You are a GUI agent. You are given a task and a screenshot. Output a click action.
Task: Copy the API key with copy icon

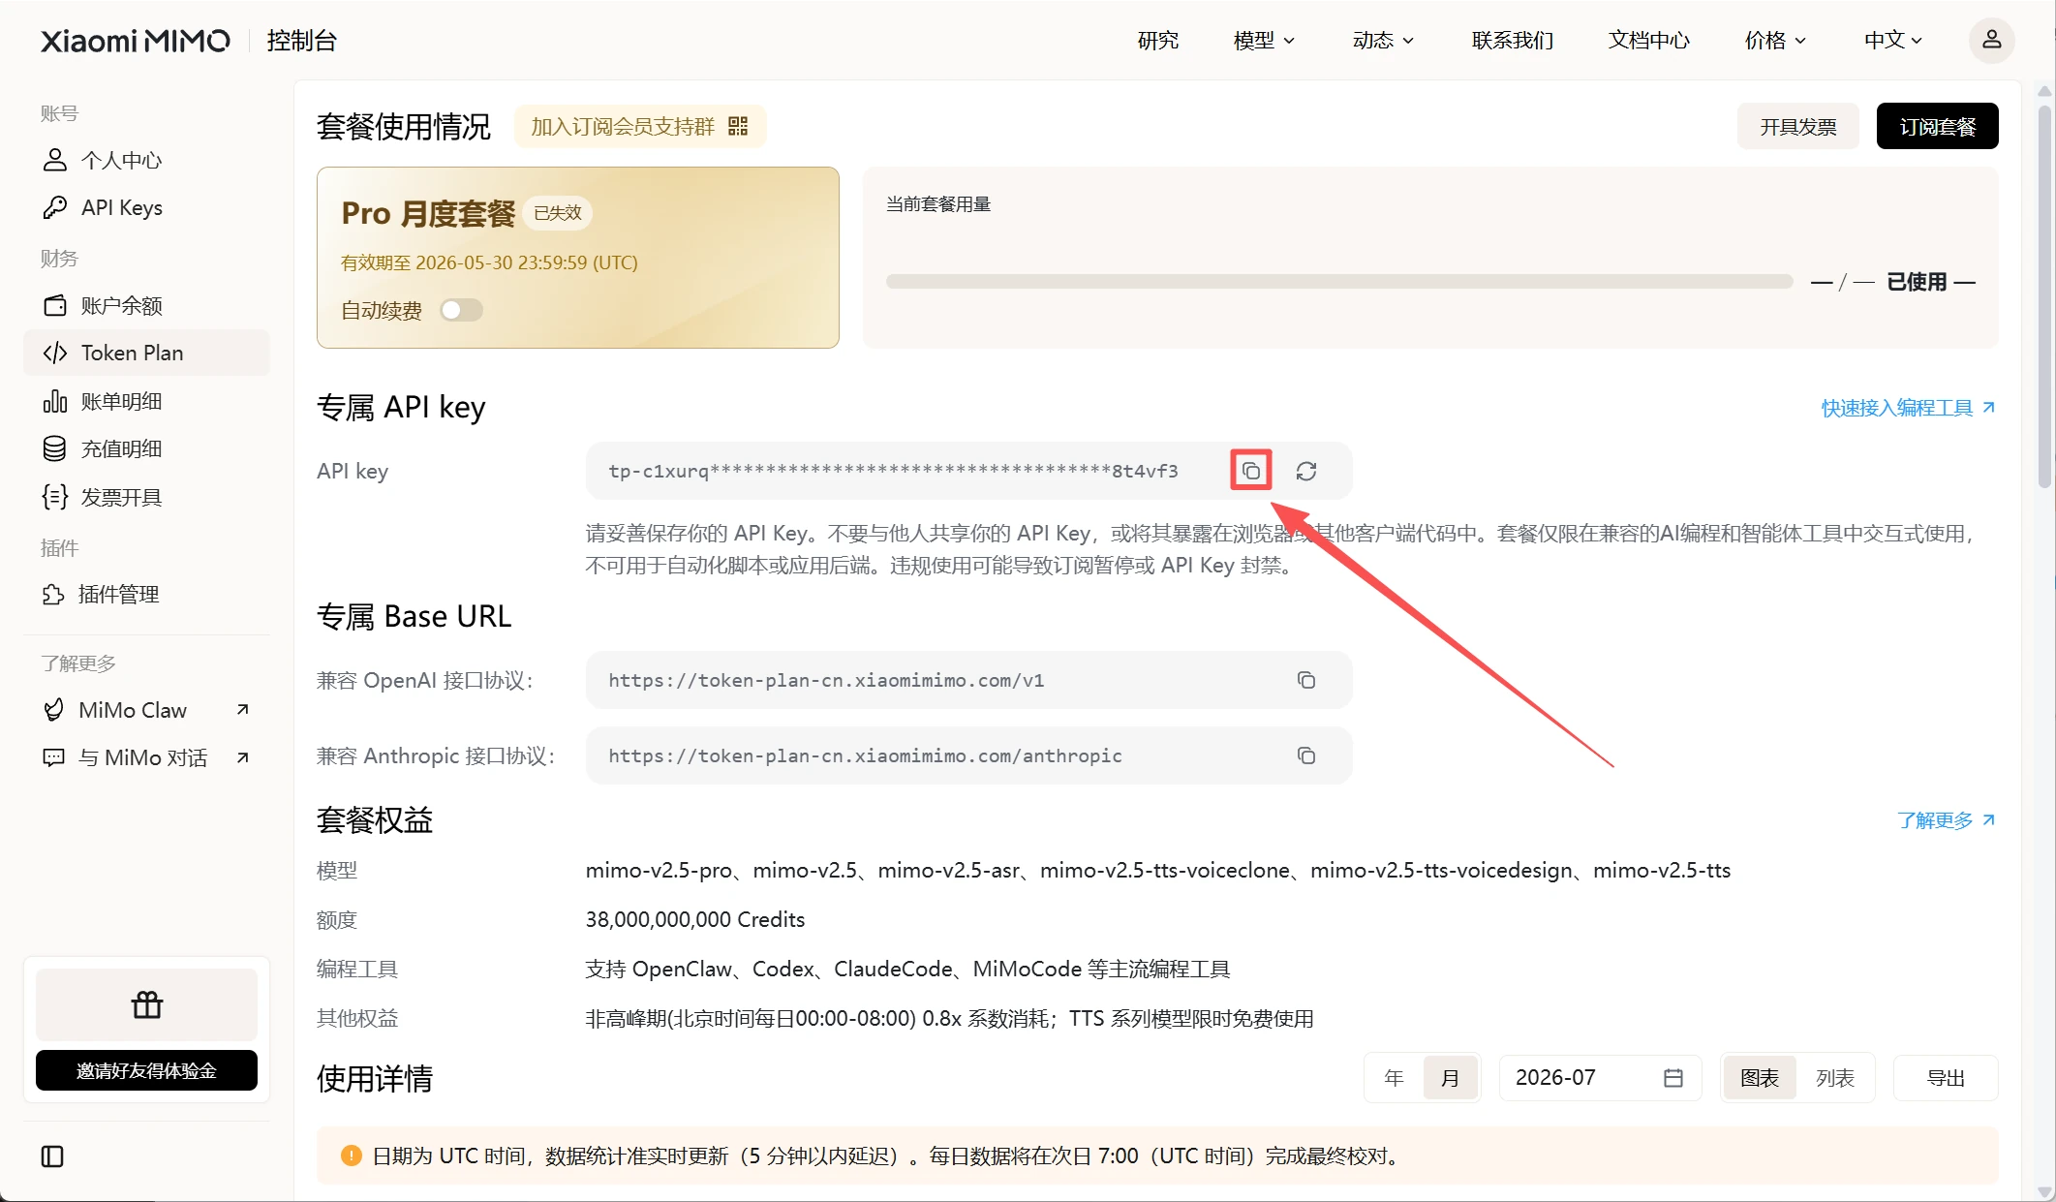click(1251, 471)
